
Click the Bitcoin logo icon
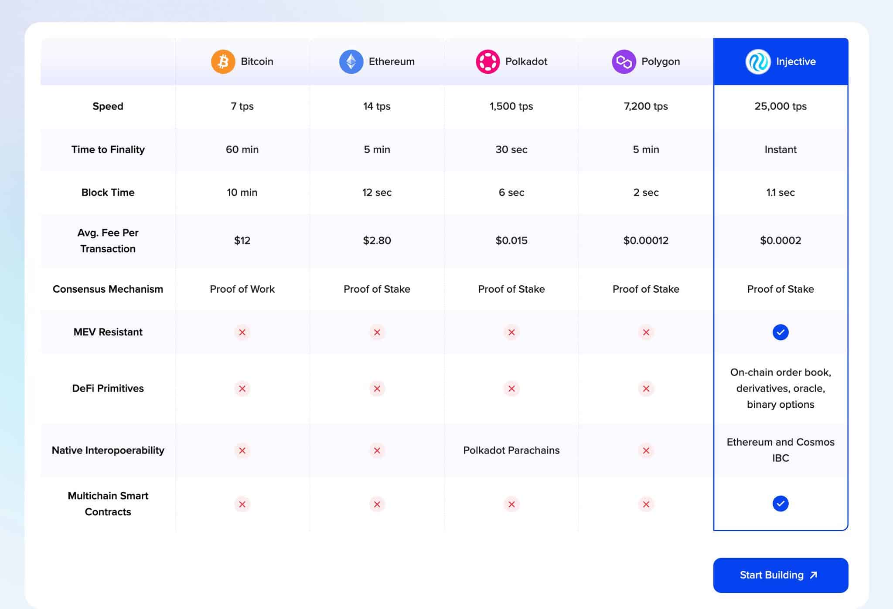[223, 61]
